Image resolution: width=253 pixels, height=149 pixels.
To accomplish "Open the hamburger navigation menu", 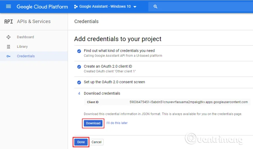I will [x=9, y=6].
